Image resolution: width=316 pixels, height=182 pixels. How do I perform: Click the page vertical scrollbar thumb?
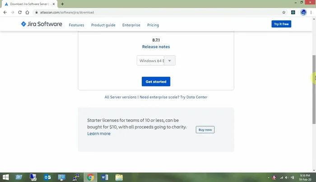(x=314, y=90)
